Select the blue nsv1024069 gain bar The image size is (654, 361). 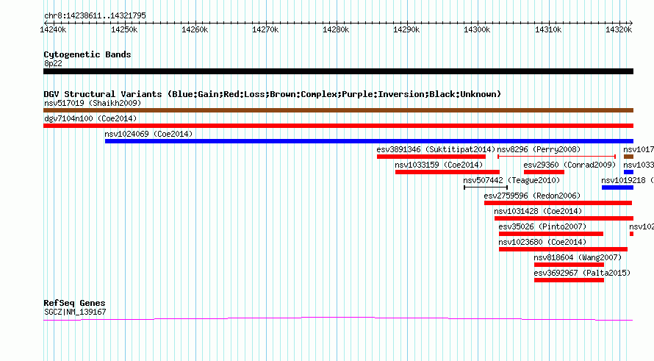(x=369, y=141)
